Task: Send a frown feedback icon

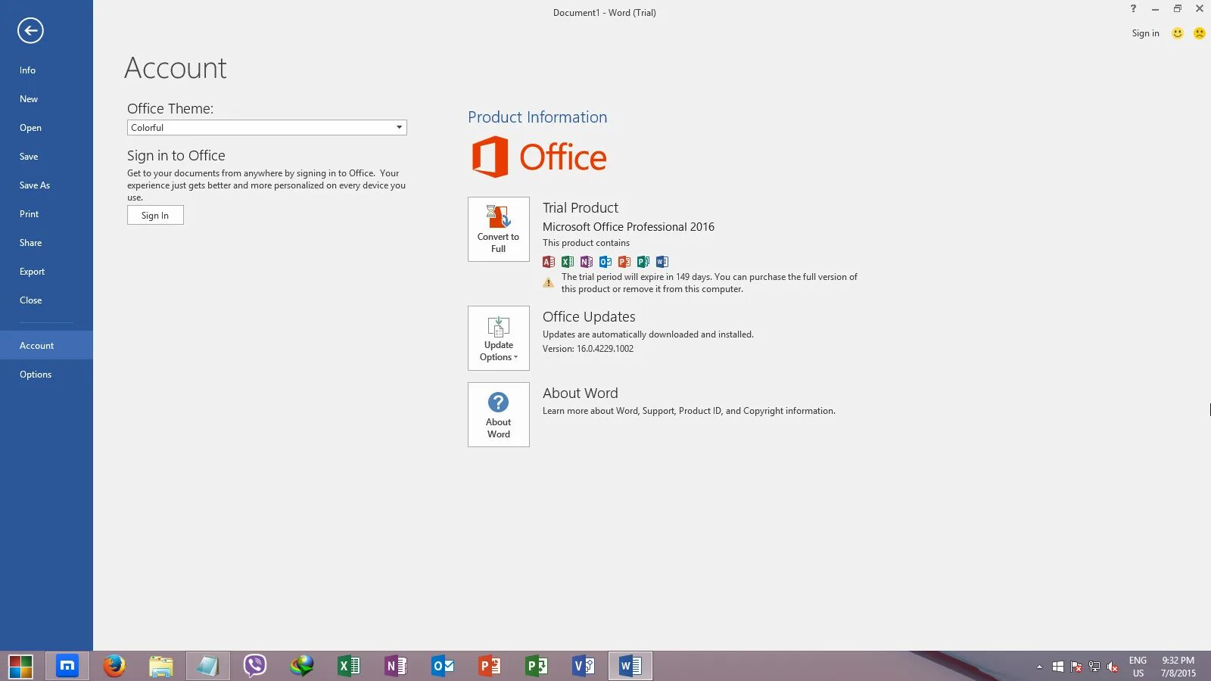Action: point(1199,33)
